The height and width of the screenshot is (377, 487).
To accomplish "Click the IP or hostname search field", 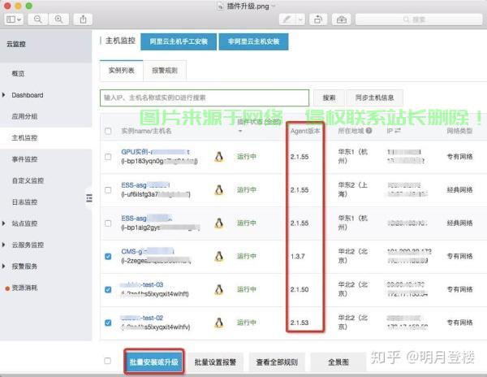I will point(203,97).
